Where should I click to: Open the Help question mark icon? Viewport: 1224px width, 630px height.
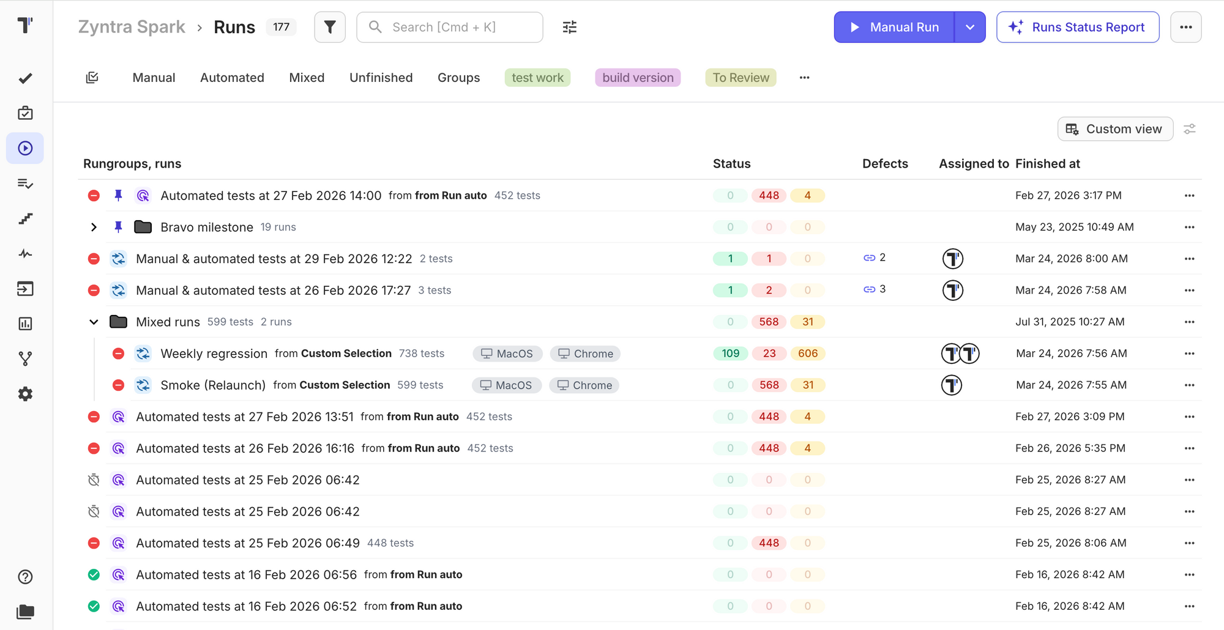[x=24, y=576]
